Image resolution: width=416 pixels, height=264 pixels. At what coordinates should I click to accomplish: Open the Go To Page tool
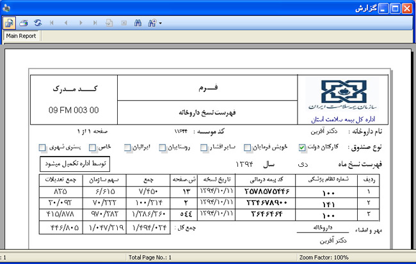tap(109, 23)
